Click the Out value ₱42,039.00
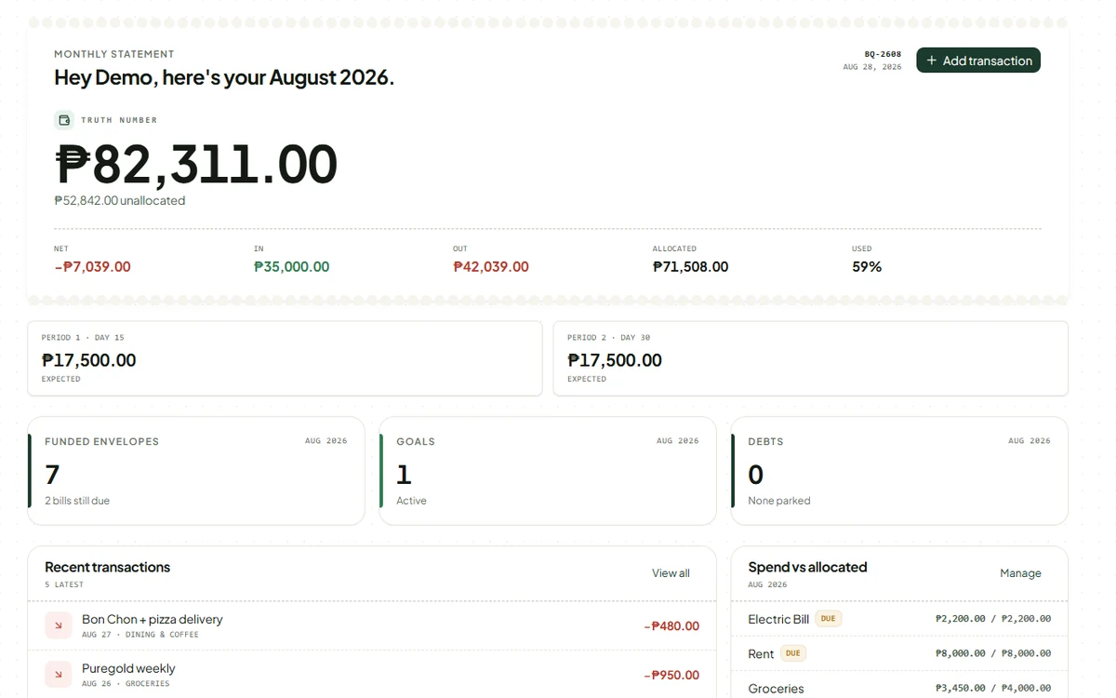This screenshot has width=1116, height=698. (x=491, y=266)
